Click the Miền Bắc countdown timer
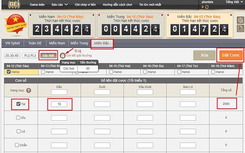Viewport: 245px width, 153px height. tap(199, 30)
